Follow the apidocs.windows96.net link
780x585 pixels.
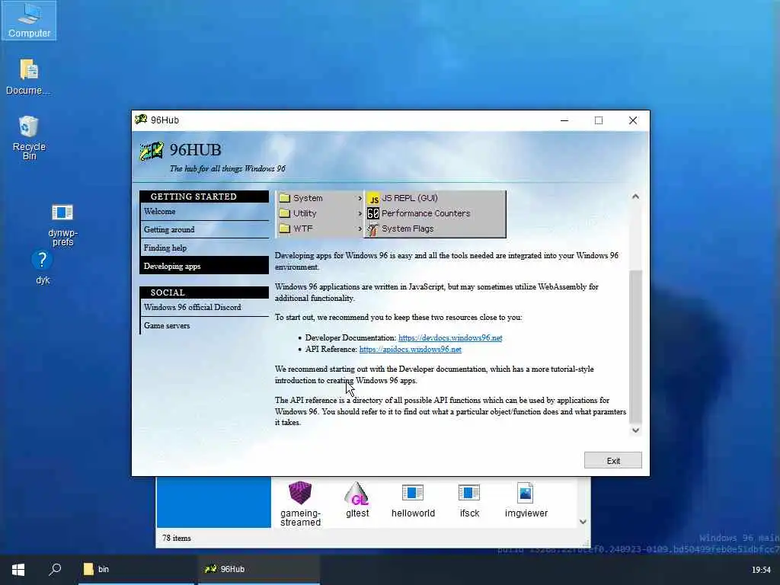click(411, 349)
